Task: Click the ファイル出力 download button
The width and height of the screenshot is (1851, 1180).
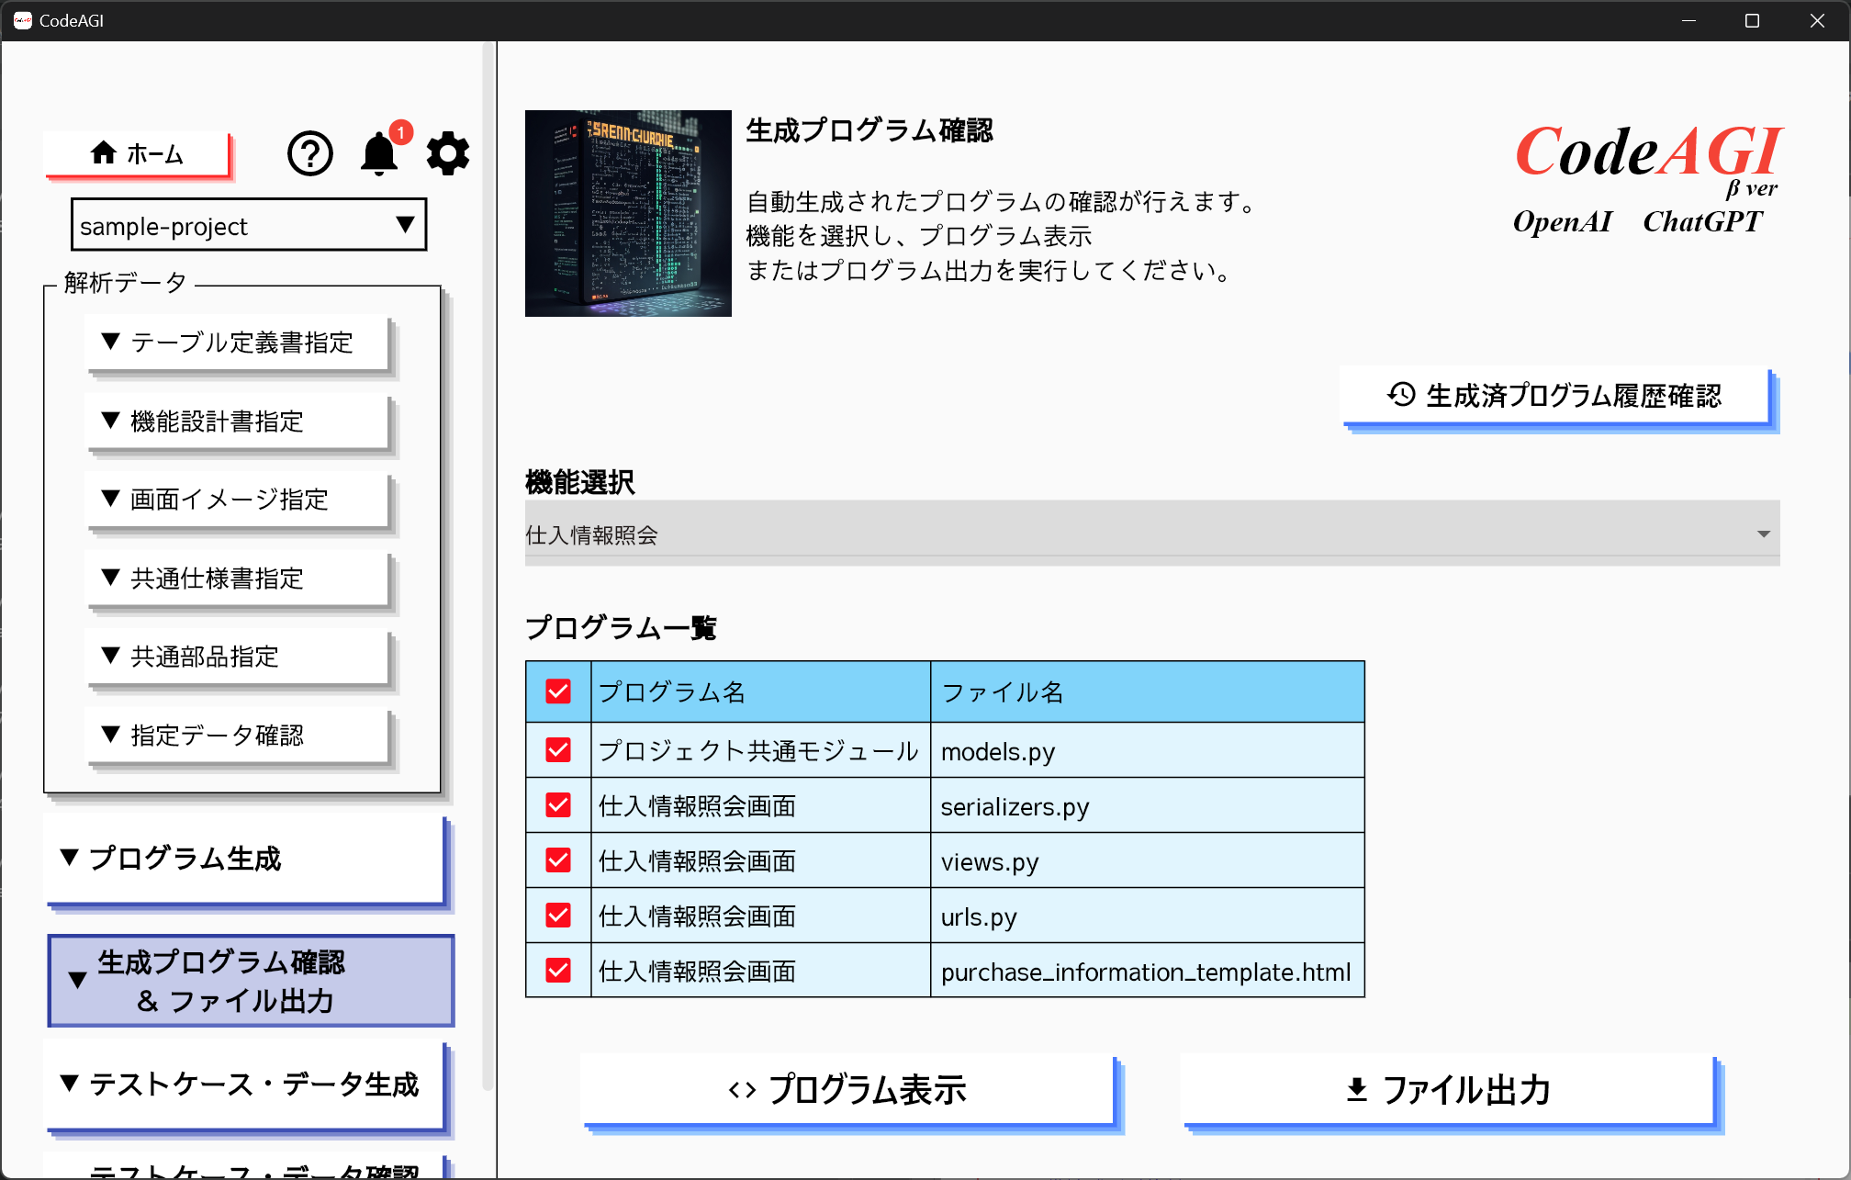Action: (1447, 1090)
